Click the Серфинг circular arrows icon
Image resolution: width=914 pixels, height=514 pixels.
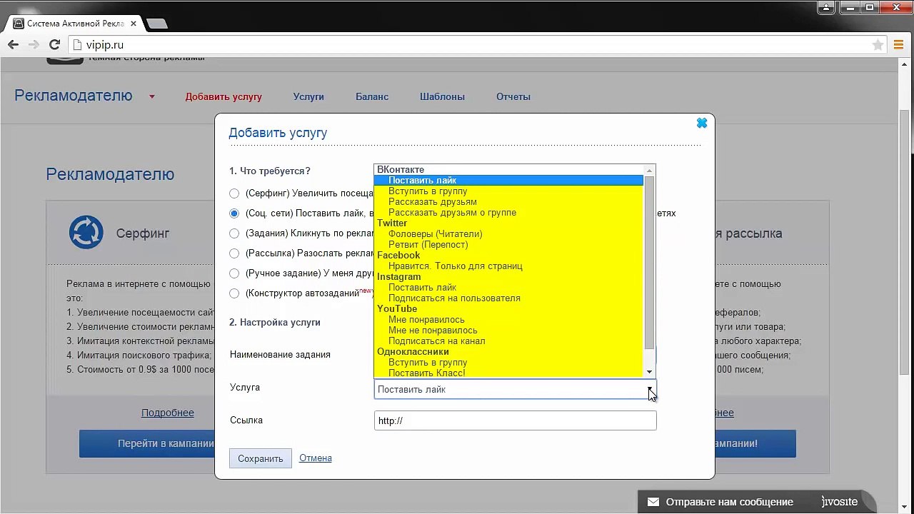coord(86,233)
